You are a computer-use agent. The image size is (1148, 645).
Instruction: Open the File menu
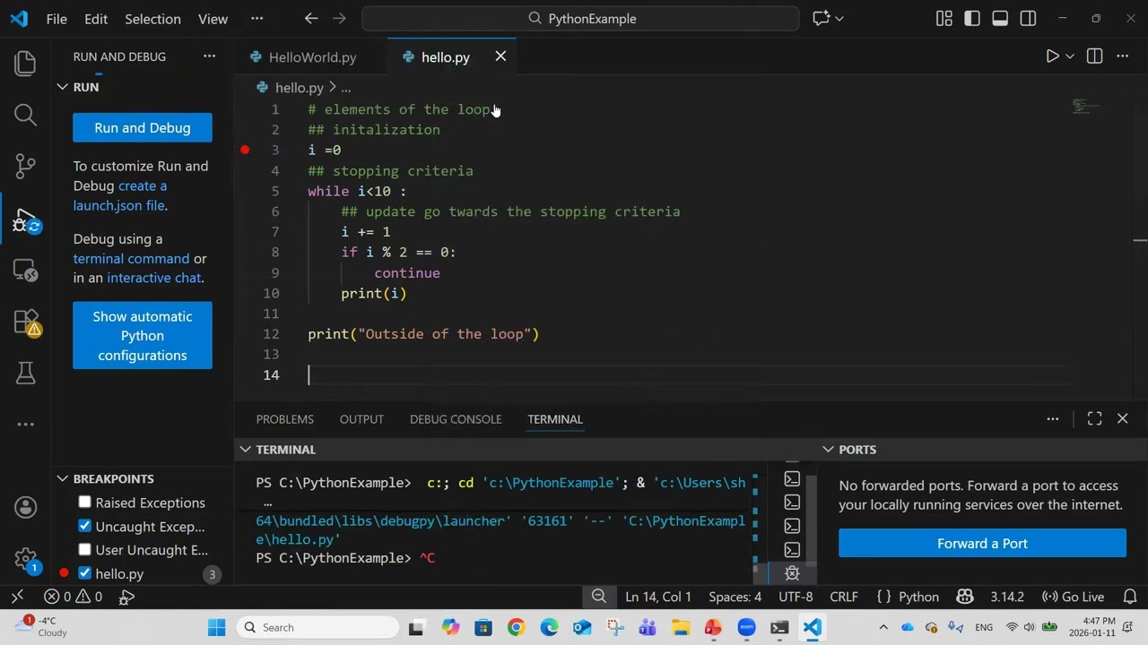click(x=57, y=18)
